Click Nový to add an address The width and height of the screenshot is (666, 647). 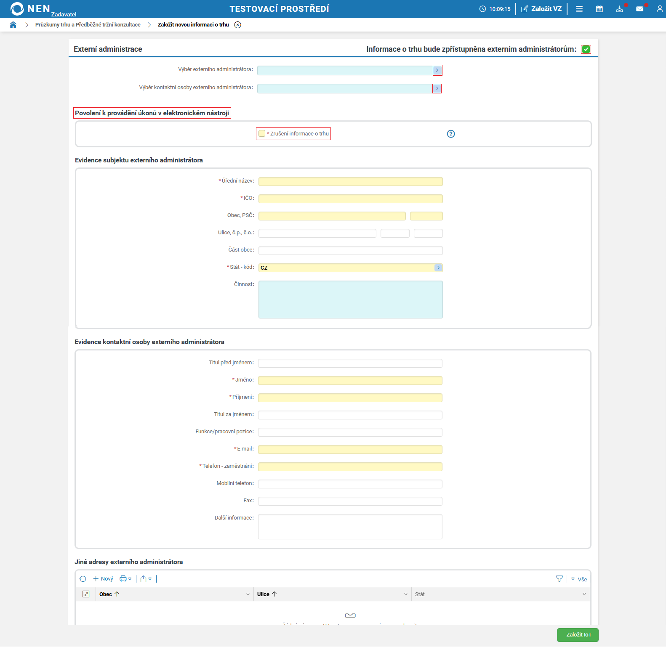click(x=103, y=579)
